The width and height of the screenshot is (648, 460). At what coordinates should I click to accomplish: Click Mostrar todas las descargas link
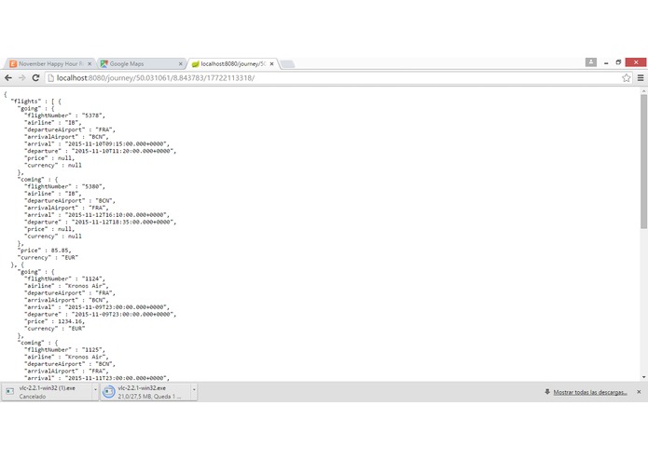coord(590,392)
